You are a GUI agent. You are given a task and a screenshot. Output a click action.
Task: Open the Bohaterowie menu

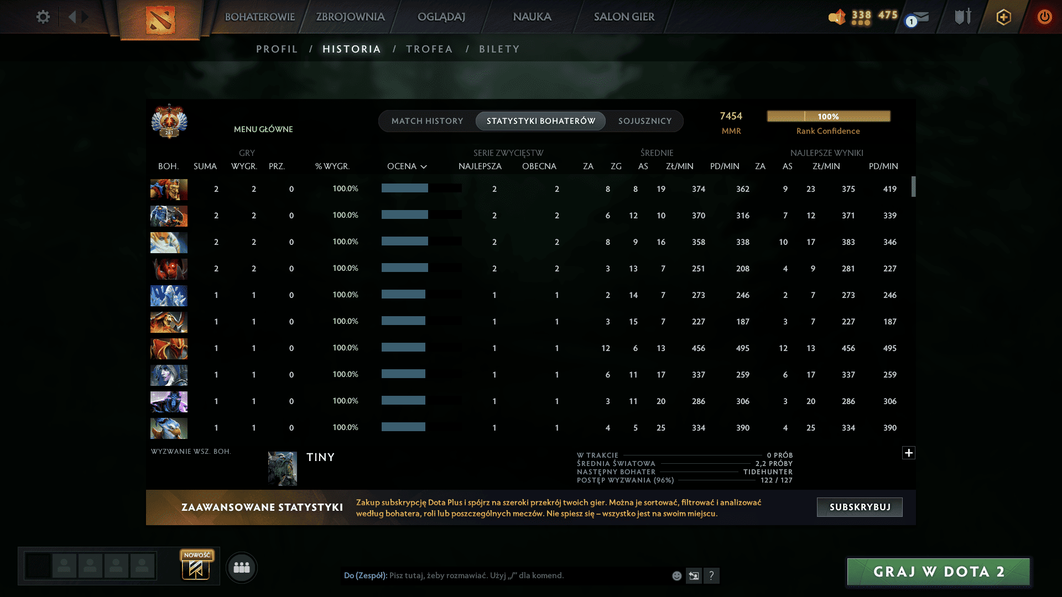pos(259,17)
